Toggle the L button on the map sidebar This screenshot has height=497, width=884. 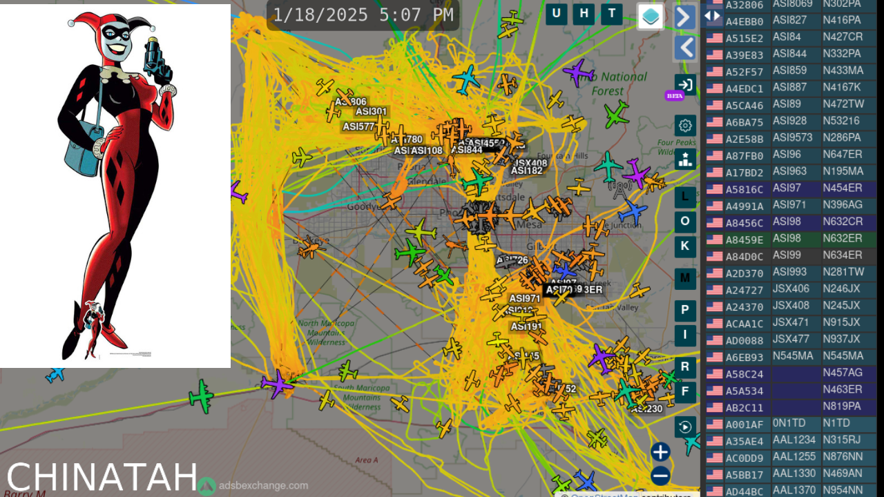coord(685,197)
